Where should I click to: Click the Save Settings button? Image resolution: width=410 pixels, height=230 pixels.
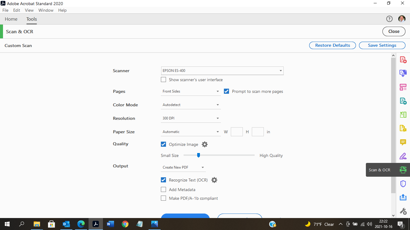pyautogui.click(x=382, y=45)
